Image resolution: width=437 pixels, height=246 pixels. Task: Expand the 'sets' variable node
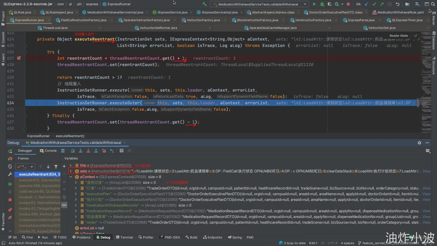pos(71,171)
